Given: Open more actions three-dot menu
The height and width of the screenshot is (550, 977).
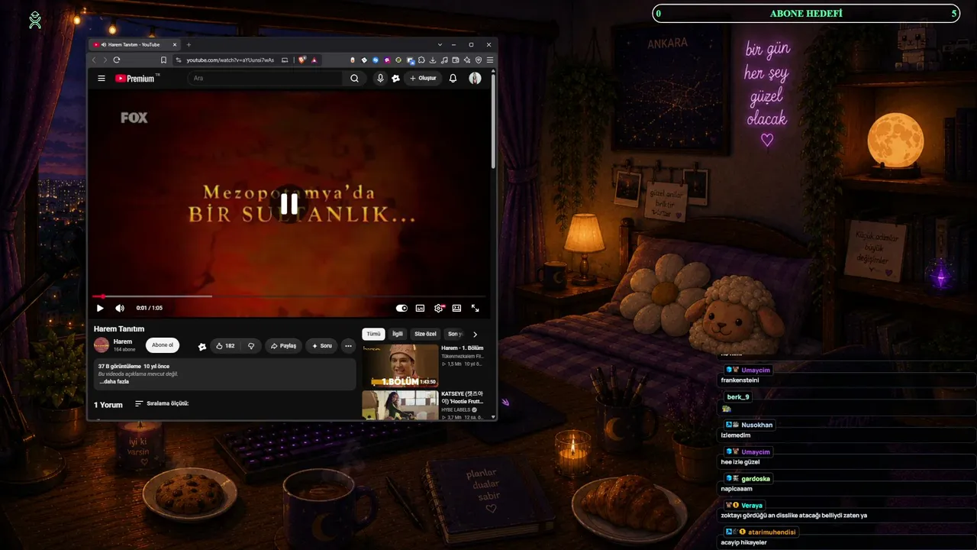Looking at the screenshot, I should pos(348,346).
